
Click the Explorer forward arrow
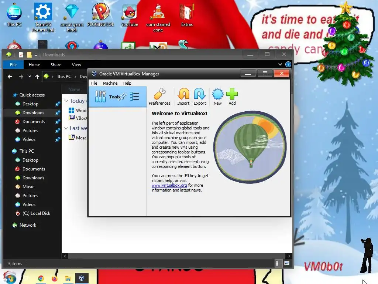tap(21, 77)
